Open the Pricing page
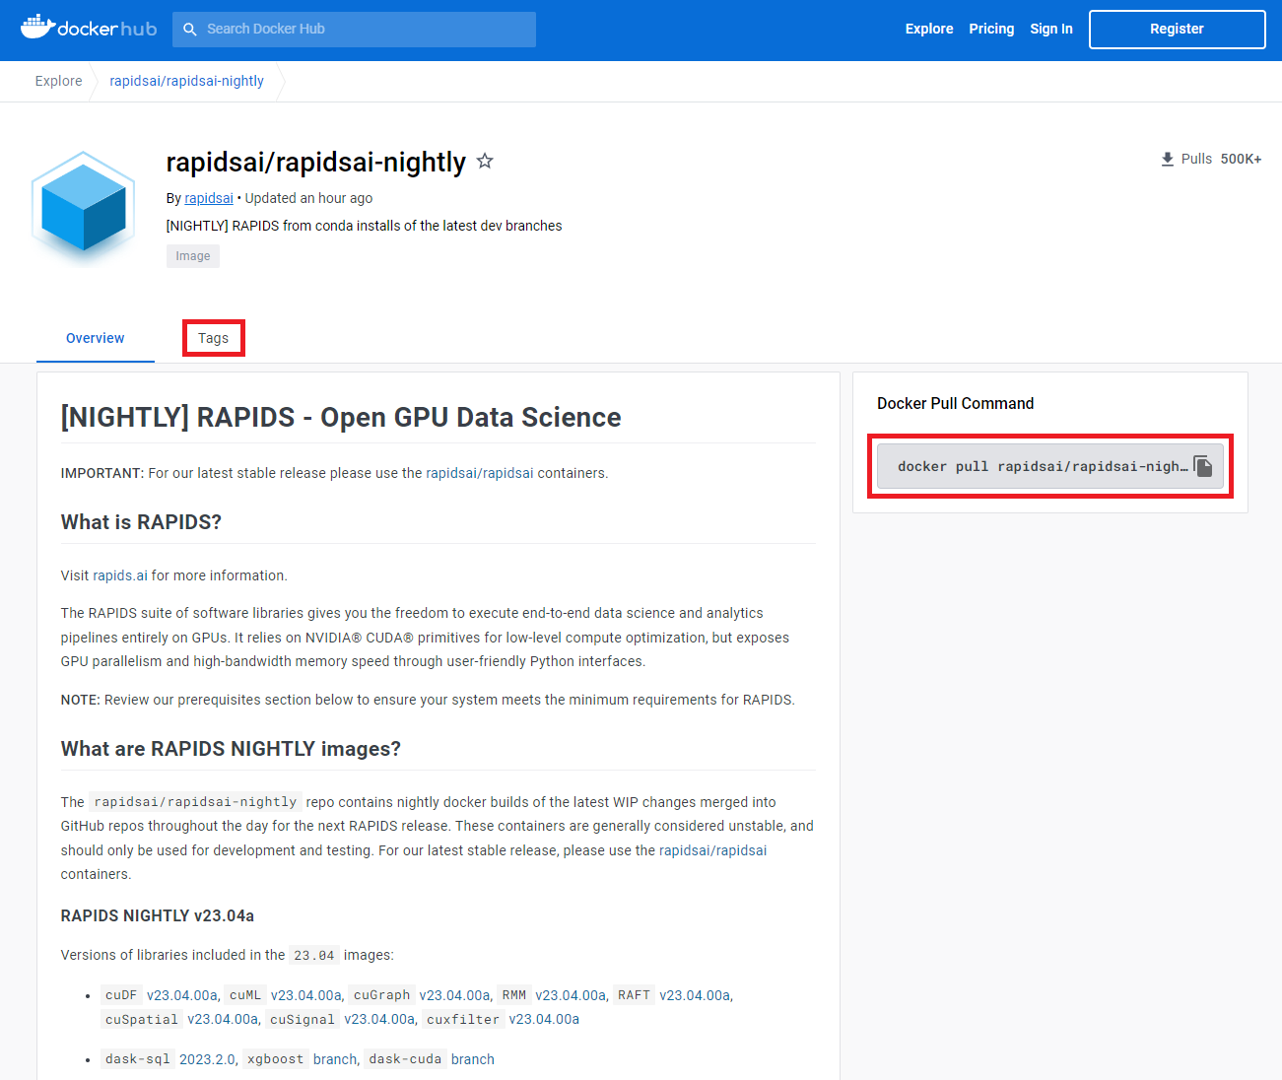 coord(991,29)
